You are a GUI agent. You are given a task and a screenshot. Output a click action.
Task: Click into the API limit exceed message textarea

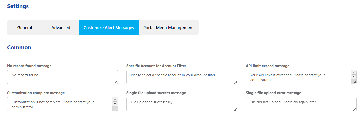pos(299,77)
